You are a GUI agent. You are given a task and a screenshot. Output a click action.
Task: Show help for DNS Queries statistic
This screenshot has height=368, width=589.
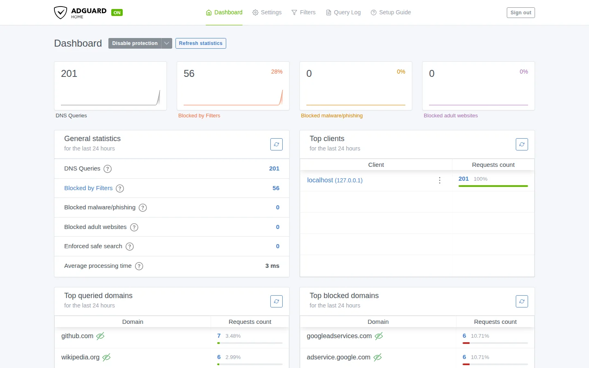coord(108,169)
